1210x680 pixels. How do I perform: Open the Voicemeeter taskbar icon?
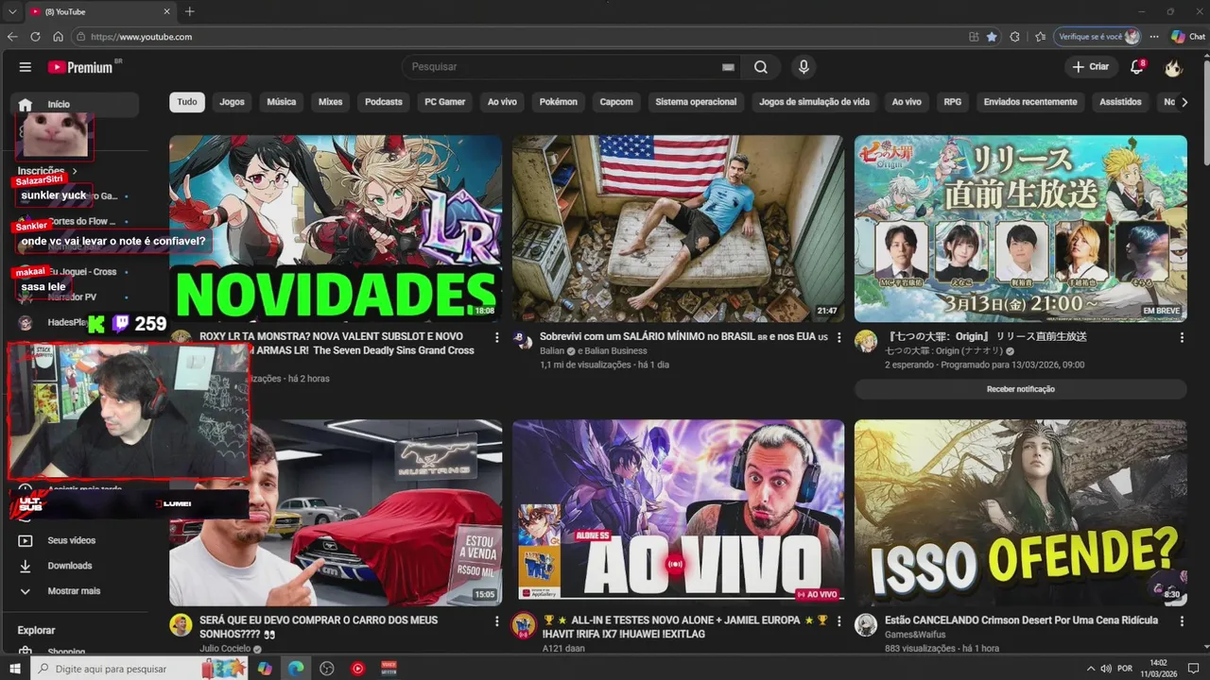389,669
